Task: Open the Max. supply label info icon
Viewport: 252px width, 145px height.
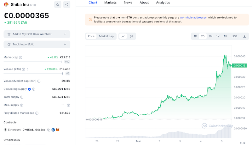Action: (x=21, y=105)
